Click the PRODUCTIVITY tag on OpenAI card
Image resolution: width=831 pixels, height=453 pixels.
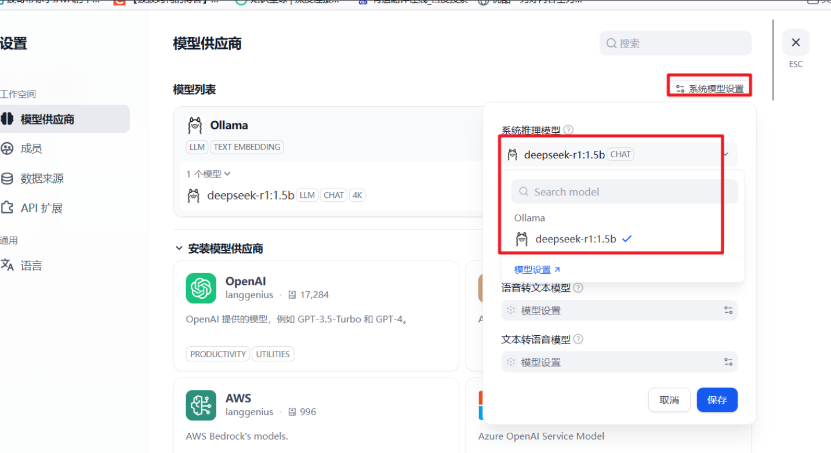pos(218,354)
